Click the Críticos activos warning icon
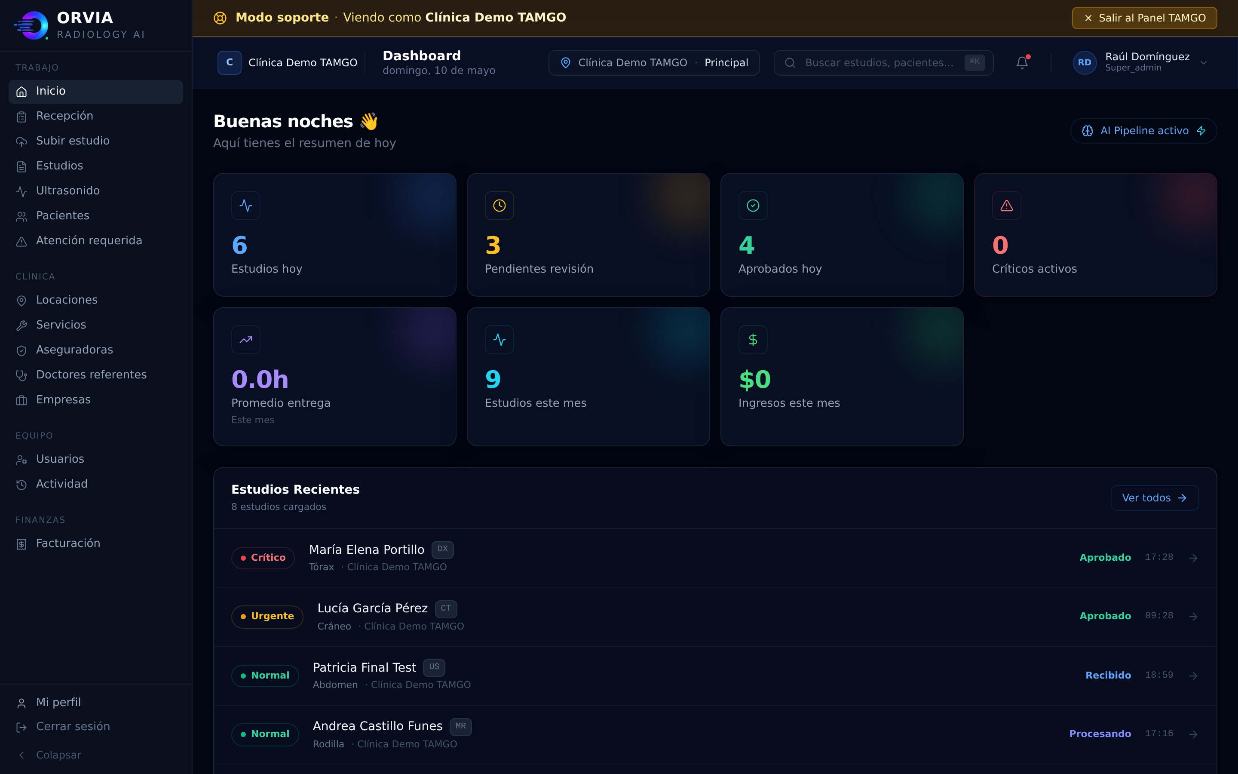 tap(1007, 205)
